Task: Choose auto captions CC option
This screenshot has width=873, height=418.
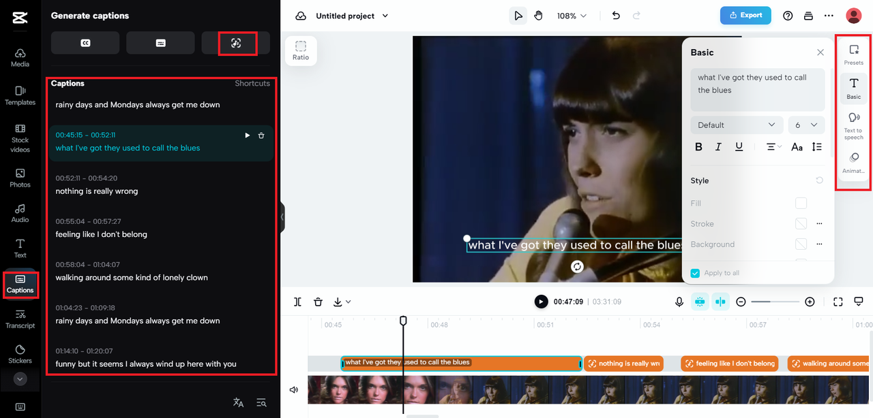Action: pyautogui.click(x=85, y=43)
